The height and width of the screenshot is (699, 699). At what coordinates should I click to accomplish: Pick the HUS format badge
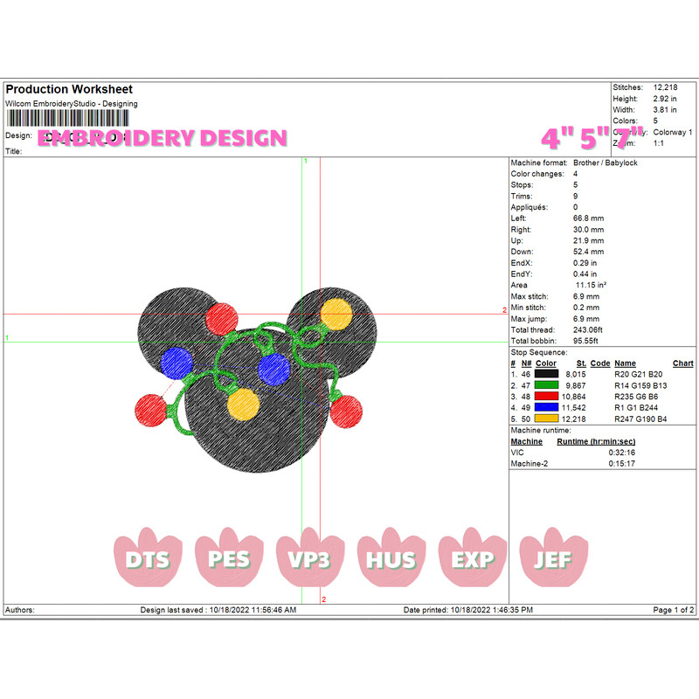point(390,559)
